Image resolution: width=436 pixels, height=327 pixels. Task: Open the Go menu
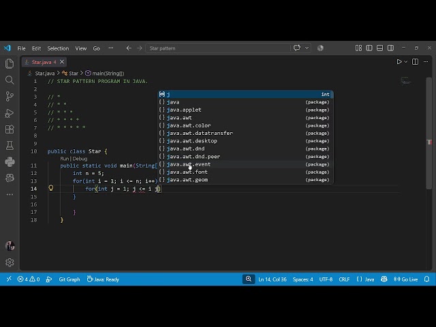tap(96, 48)
